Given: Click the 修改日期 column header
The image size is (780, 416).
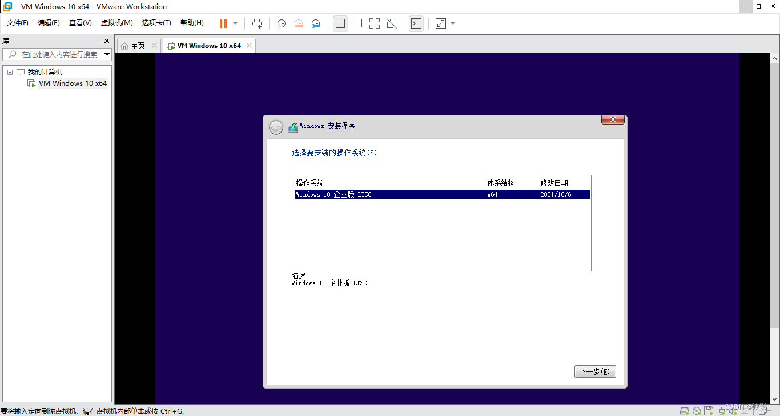Looking at the screenshot, I should tap(564, 183).
